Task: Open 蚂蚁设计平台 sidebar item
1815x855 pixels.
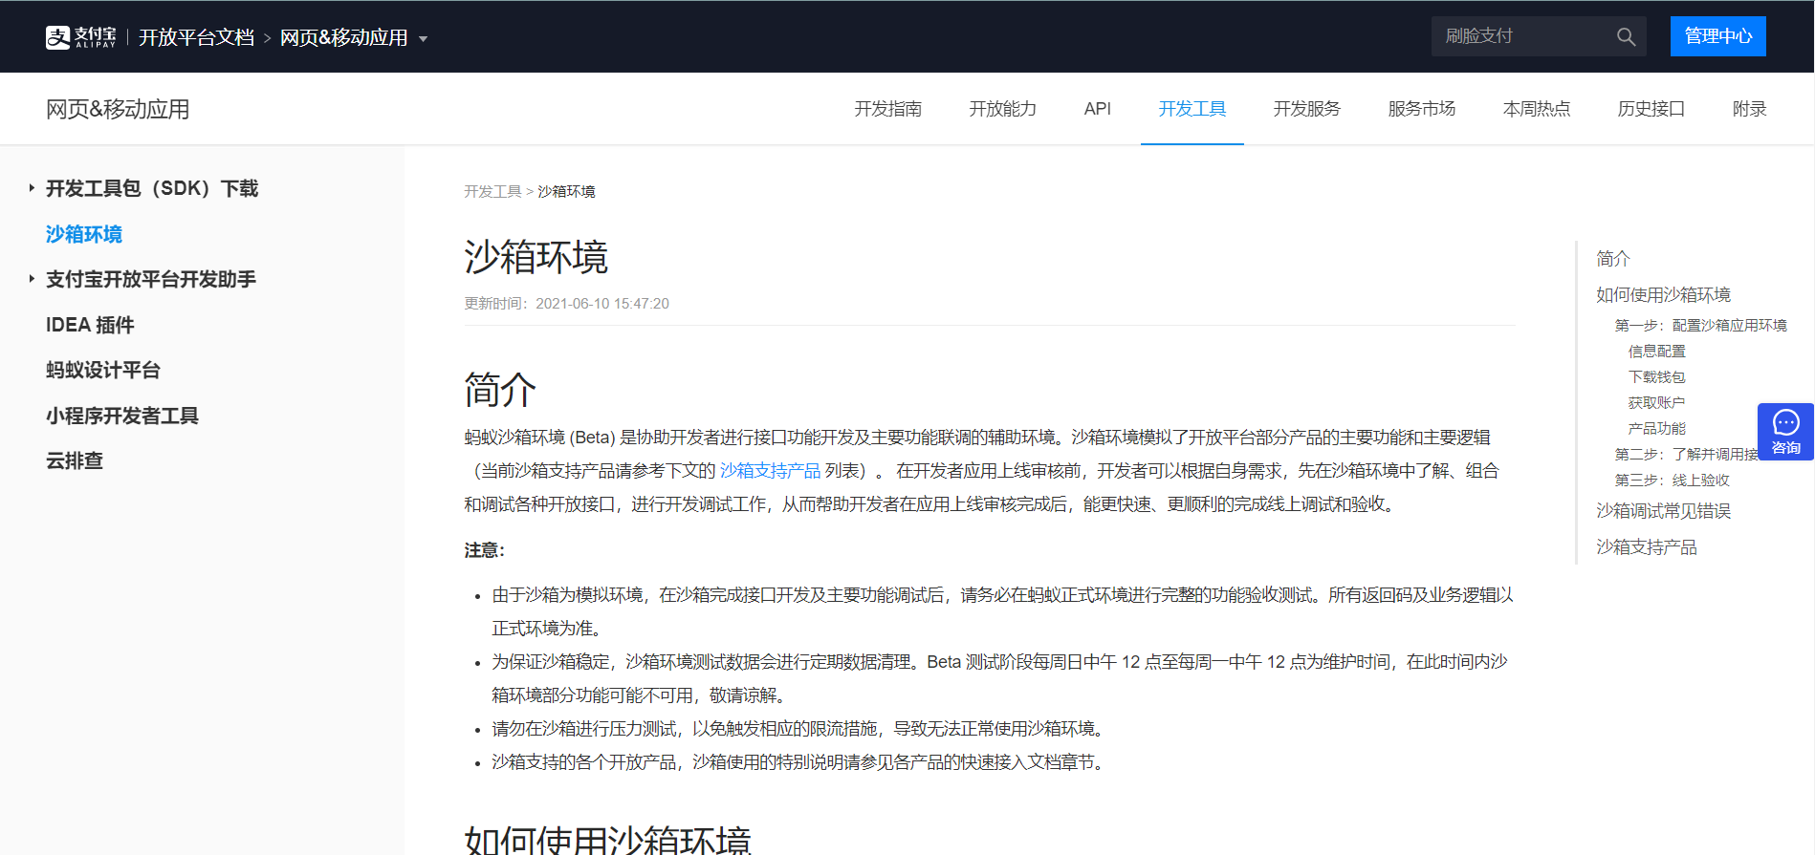Action: 103,370
